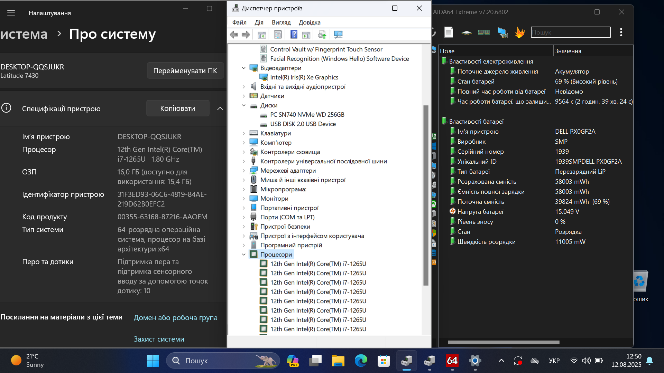664x373 pixels.
Task: Click the Перейменувати ПК button
Action: [x=185, y=70]
